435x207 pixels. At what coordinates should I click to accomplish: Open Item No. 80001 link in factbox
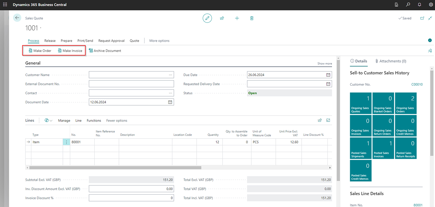(x=418, y=205)
